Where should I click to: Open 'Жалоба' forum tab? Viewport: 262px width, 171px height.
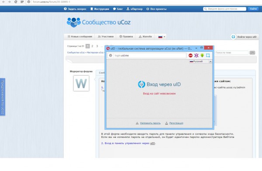[x=145, y=37]
